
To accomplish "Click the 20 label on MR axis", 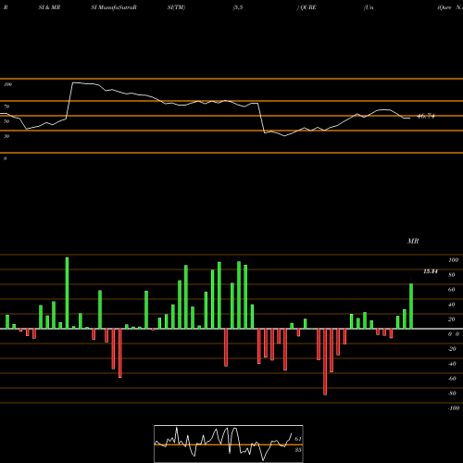I will tap(452, 319).
